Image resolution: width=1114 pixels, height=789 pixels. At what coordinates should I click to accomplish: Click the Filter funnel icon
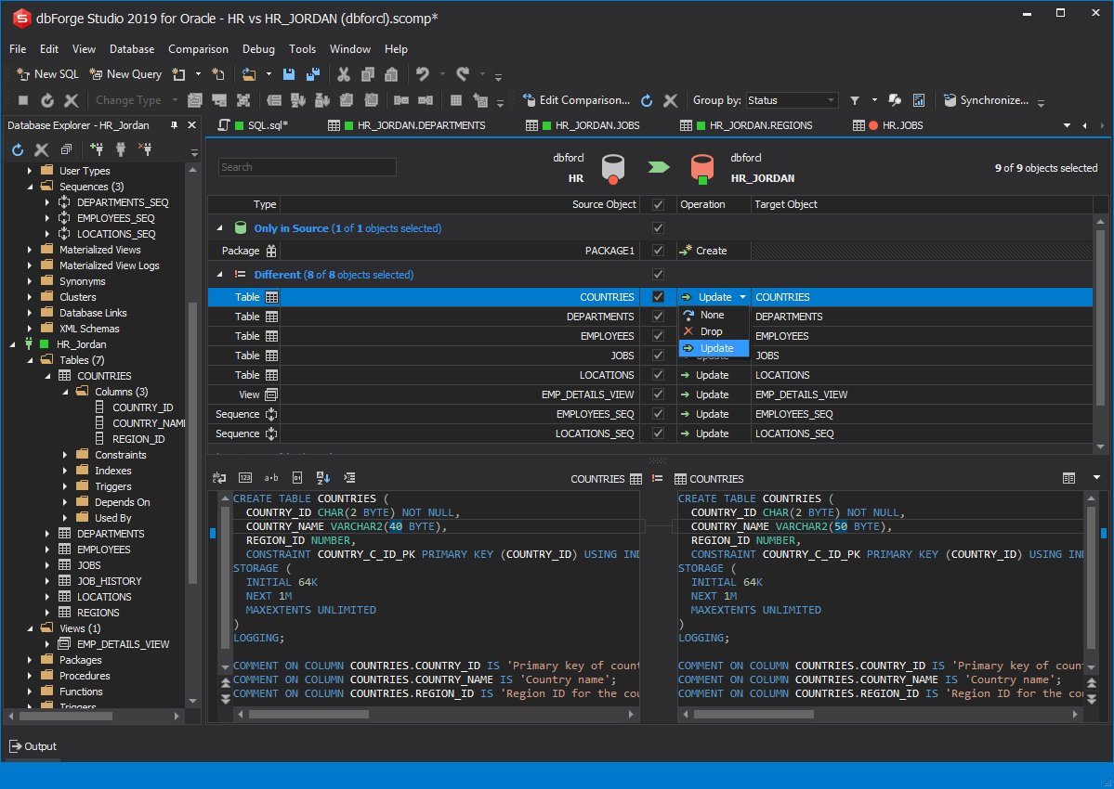pyautogui.click(x=854, y=100)
